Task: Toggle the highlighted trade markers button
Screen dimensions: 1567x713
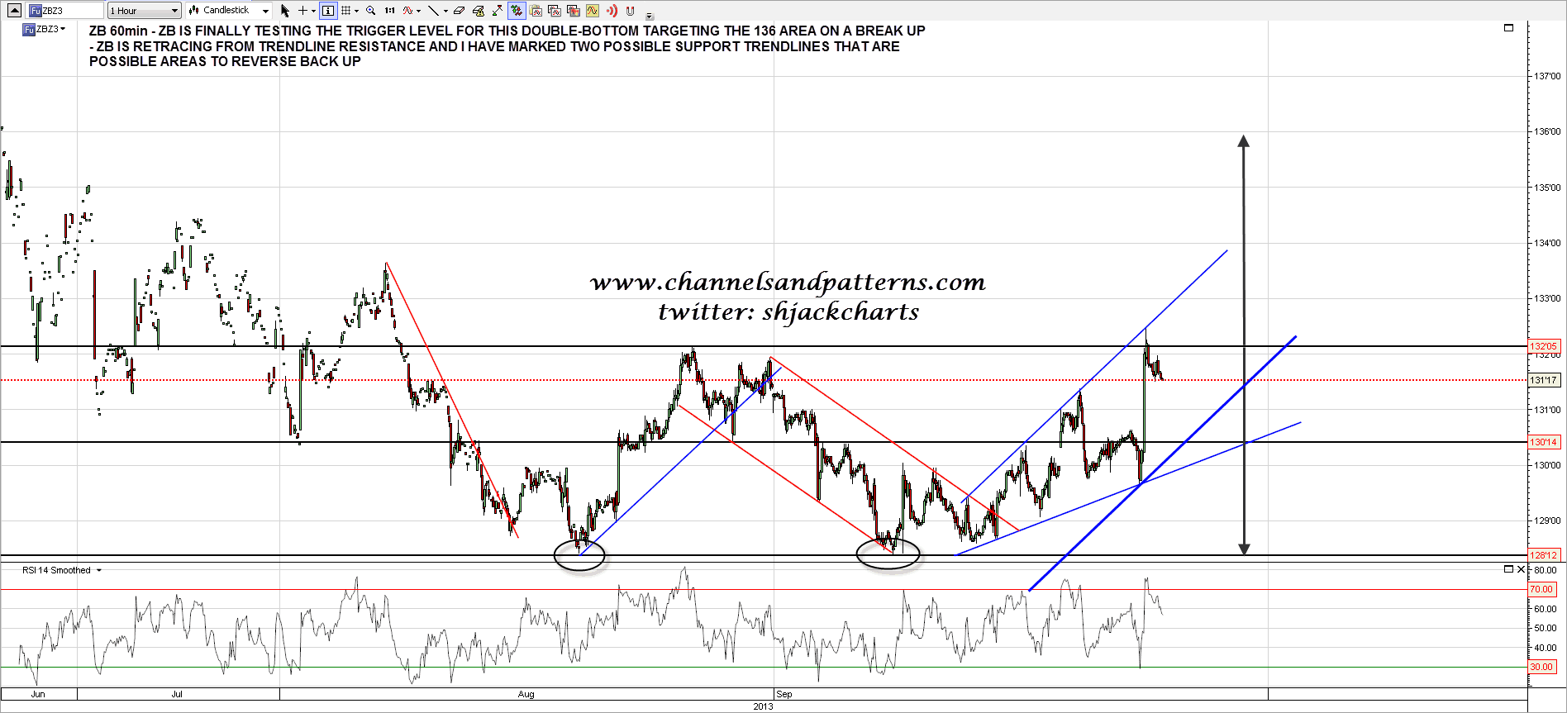Action: pyautogui.click(x=517, y=11)
